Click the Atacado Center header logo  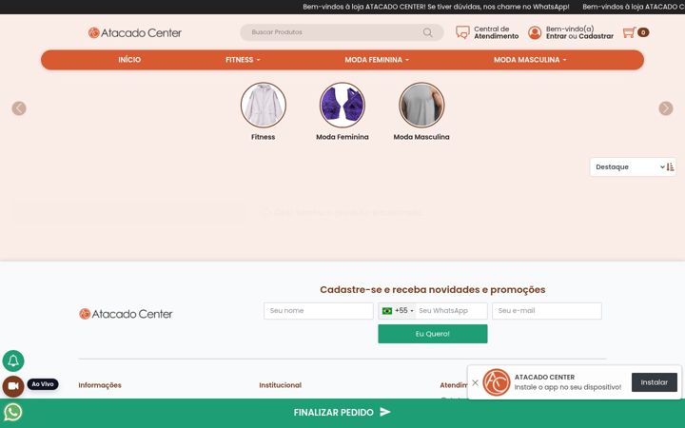[x=134, y=32]
